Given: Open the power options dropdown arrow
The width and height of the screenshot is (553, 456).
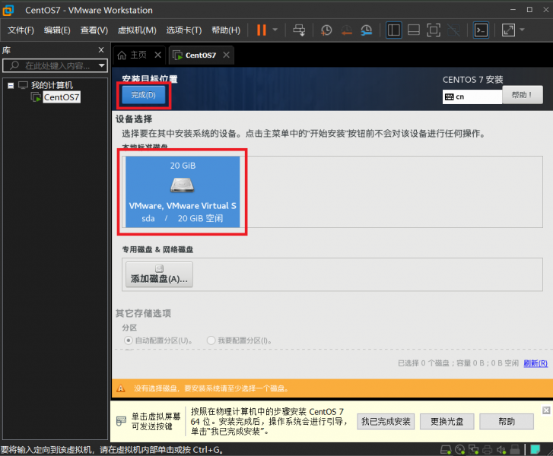Looking at the screenshot, I should pyautogui.click(x=275, y=30).
